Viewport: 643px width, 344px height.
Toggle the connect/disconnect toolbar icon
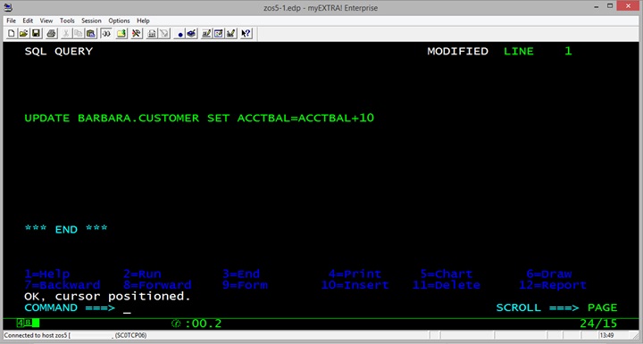coord(105,34)
